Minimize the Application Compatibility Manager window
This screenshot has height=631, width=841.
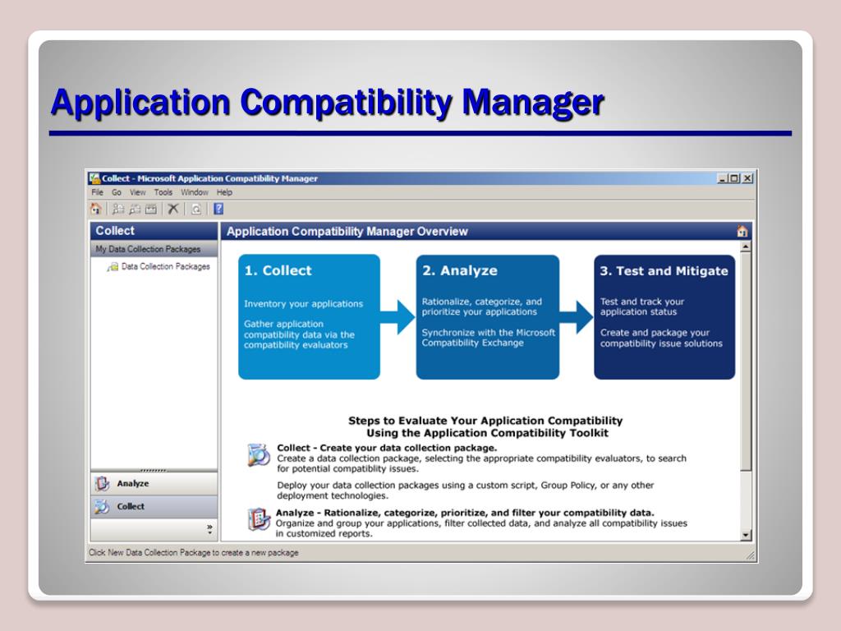(x=722, y=178)
